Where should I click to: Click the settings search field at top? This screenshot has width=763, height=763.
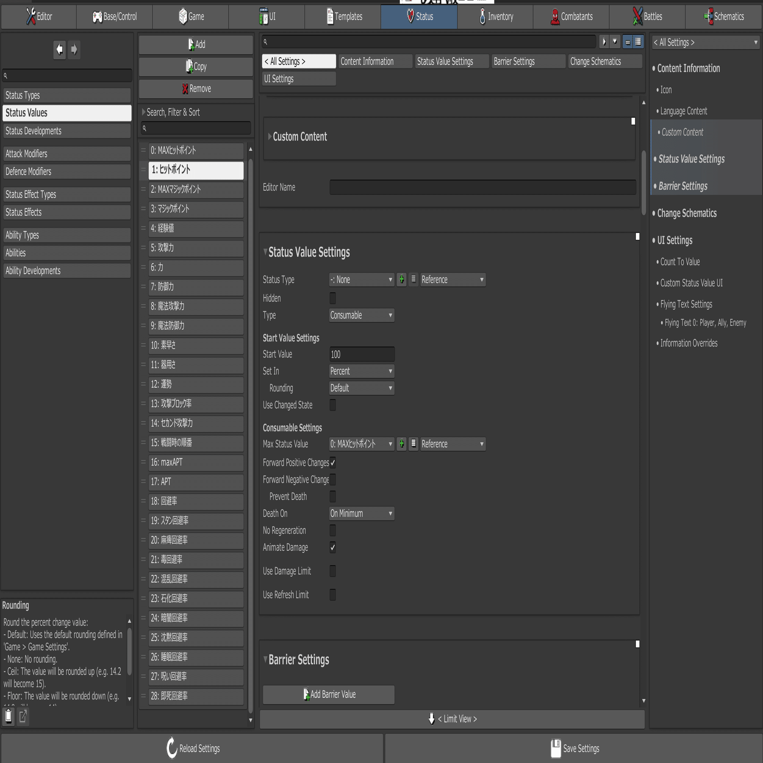coord(429,42)
